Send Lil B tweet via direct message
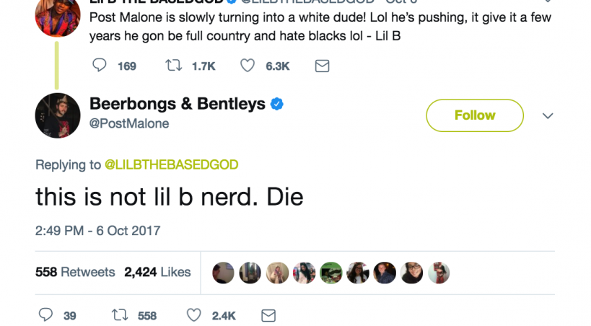The width and height of the screenshot is (591, 326). [x=323, y=66]
